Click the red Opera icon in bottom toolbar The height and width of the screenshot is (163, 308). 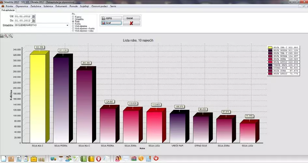(x=98, y=159)
